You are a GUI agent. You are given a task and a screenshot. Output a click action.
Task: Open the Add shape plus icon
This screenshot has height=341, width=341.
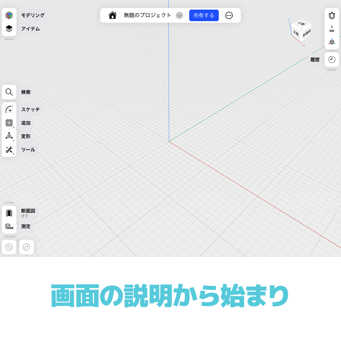pos(9,123)
